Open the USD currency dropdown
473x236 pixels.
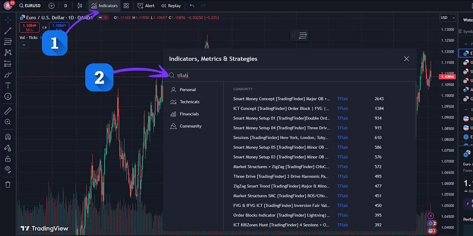[x=447, y=18]
